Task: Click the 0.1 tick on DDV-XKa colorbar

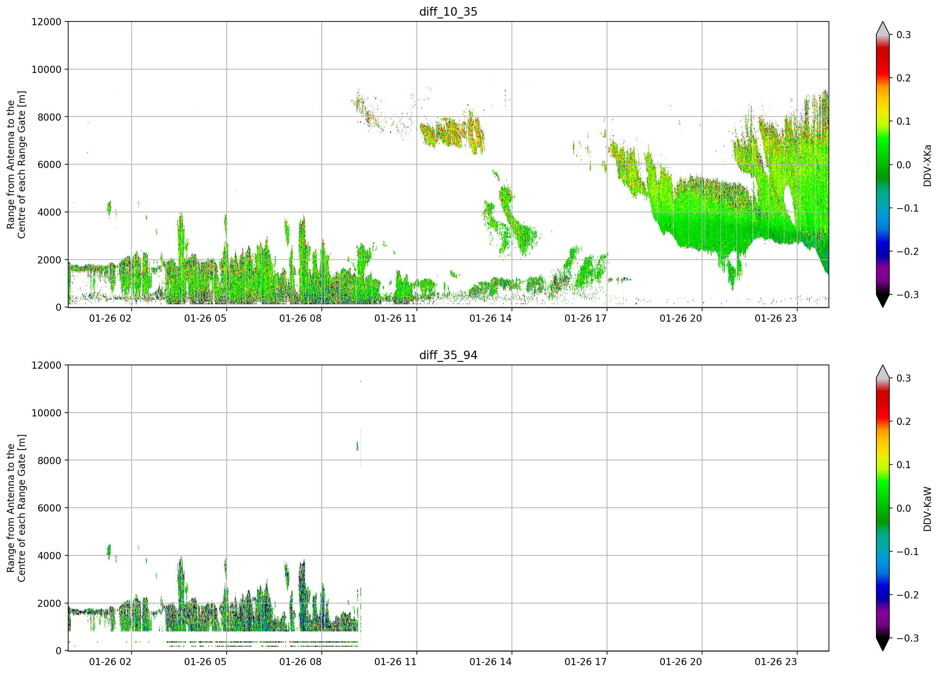Action: point(904,121)
